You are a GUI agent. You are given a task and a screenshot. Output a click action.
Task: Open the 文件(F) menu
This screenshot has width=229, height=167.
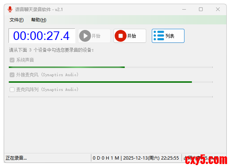pyautogui.click(x=16, y=20)
